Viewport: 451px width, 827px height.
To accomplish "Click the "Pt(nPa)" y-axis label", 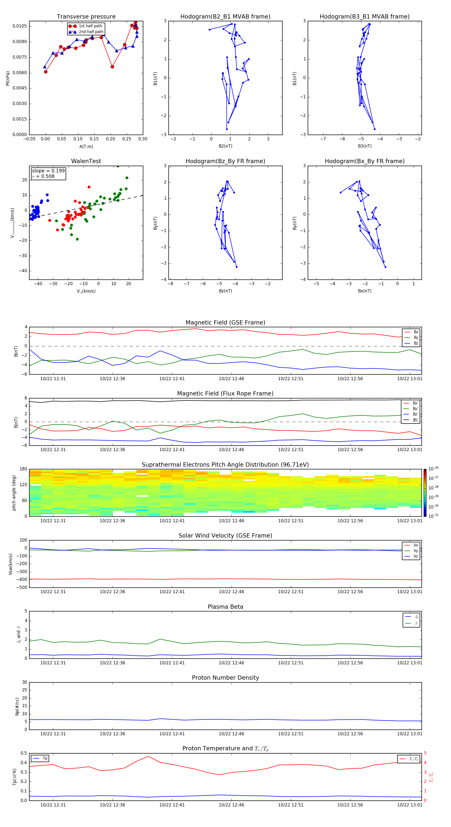I will click(x=8, y=78).
